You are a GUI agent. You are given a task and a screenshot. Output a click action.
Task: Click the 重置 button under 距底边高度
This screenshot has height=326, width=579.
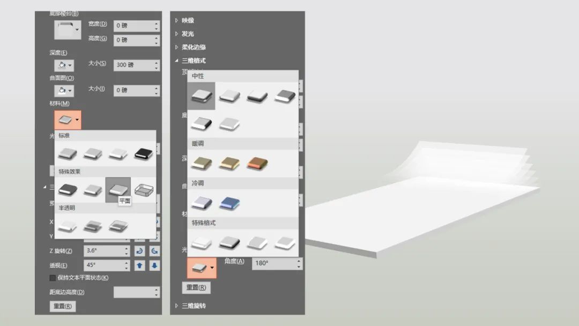tap(63, 306)
